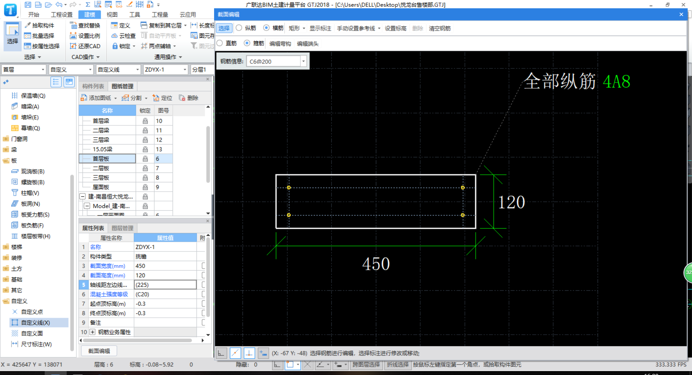
Task: Open the 钢筋信息 C6@200 dropdown
Action: click(x=303, y=61)
